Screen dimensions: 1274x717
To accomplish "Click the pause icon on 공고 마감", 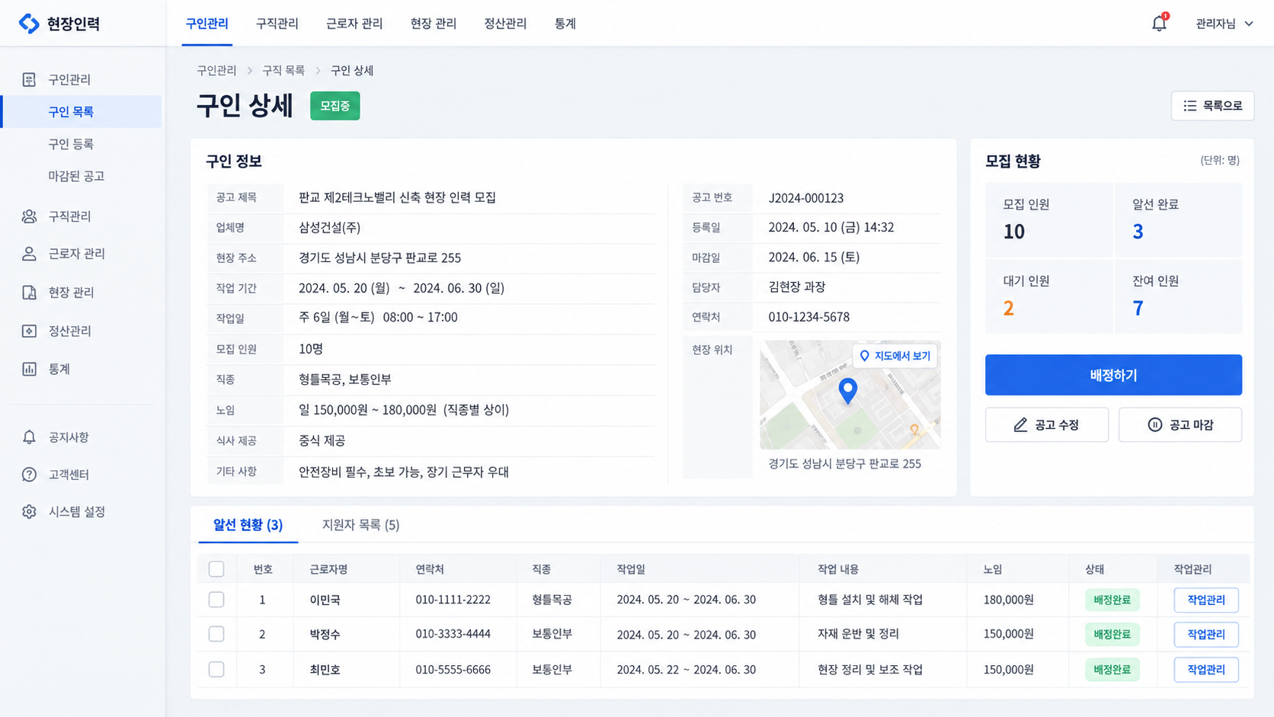I will 1155,425.
